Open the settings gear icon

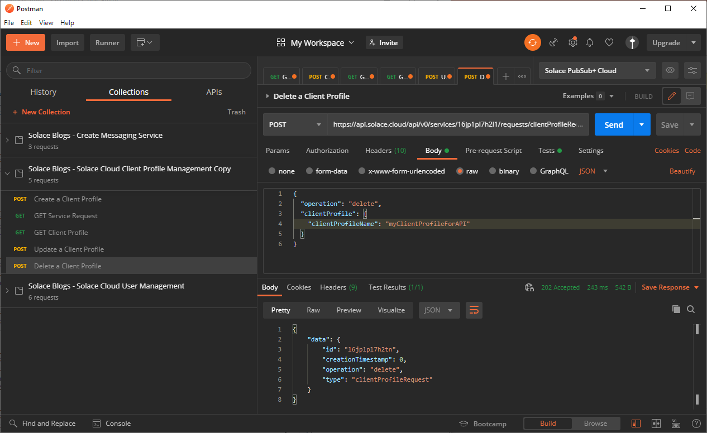tap(572, 42)
